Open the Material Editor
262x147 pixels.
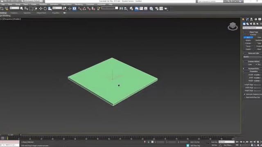(151, 9)
